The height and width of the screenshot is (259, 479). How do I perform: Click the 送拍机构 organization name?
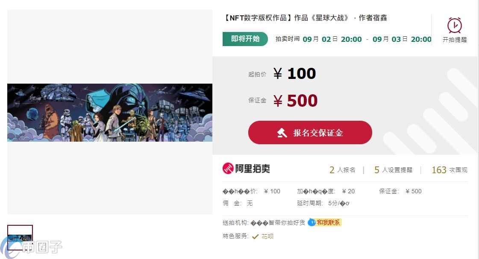tap(278, 223)
